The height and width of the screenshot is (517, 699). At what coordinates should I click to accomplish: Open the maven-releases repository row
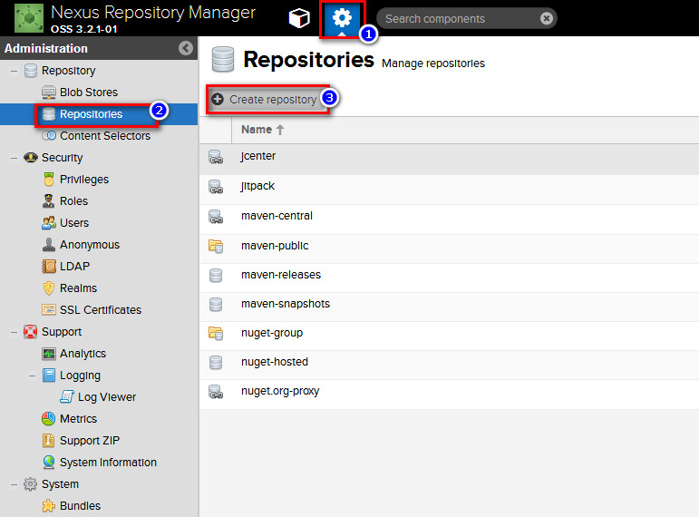[449, 278]
